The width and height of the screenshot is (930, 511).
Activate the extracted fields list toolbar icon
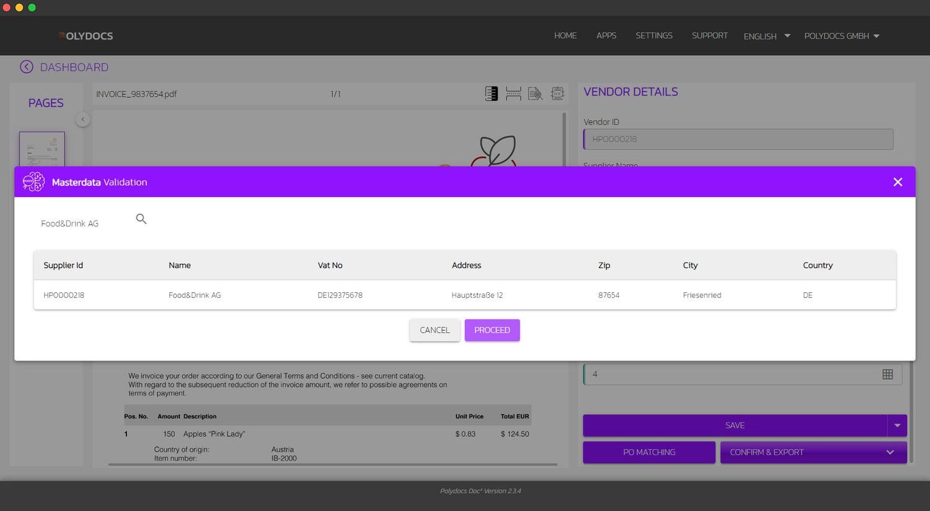pyautogui.click(x=491, y=94)
